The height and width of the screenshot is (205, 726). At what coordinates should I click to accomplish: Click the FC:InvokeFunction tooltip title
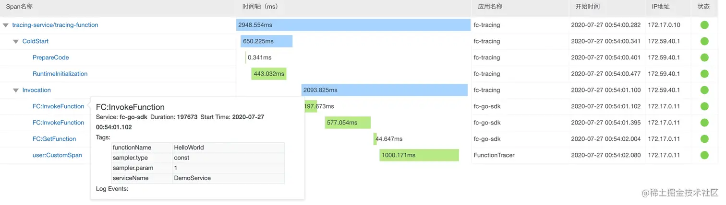[x=130, y=107]
